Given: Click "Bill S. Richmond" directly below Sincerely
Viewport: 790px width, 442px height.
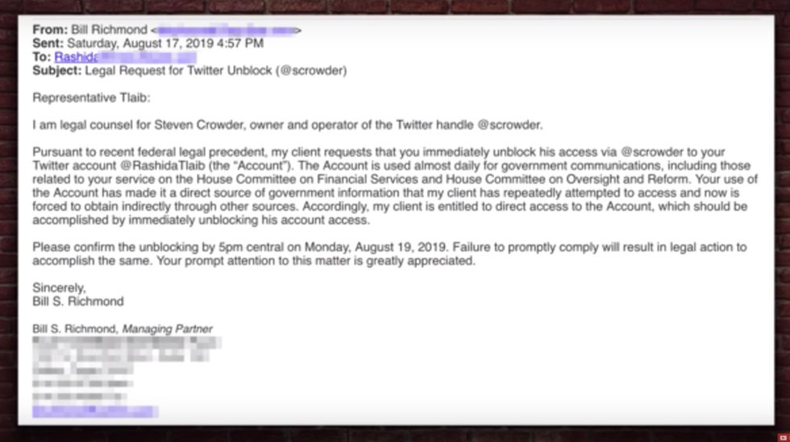Looking at the screenshot, I should pos(78,301).
